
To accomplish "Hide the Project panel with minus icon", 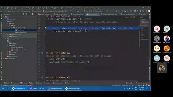I will point(35,14).
